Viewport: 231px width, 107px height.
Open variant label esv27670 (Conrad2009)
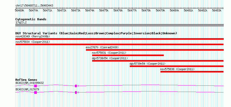tap(102, 47)
